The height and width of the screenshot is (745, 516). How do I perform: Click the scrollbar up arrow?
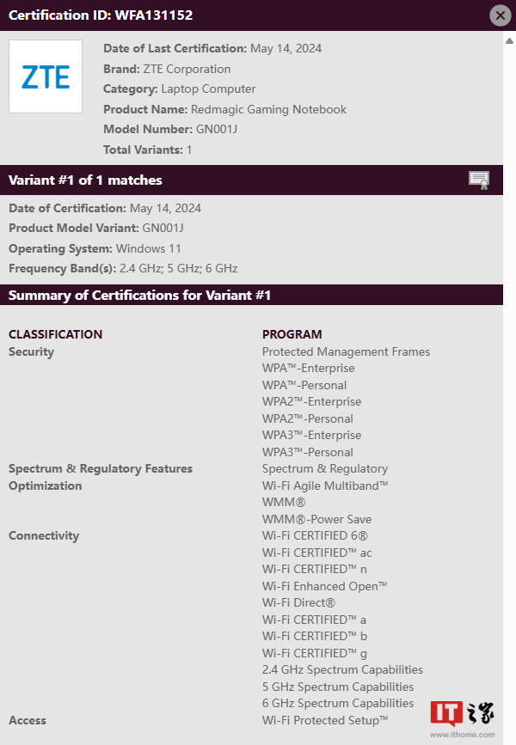pyautogui.click(x=509, y=41)
